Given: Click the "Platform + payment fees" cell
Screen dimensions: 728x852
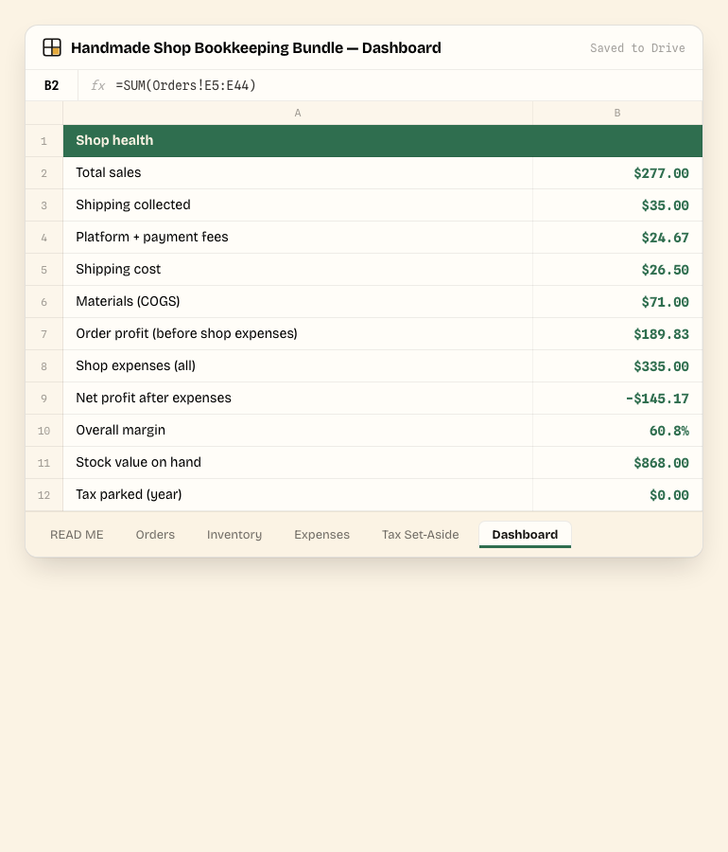Looking at the screenshot, I should pyautogui.click(x=298, y=237).
